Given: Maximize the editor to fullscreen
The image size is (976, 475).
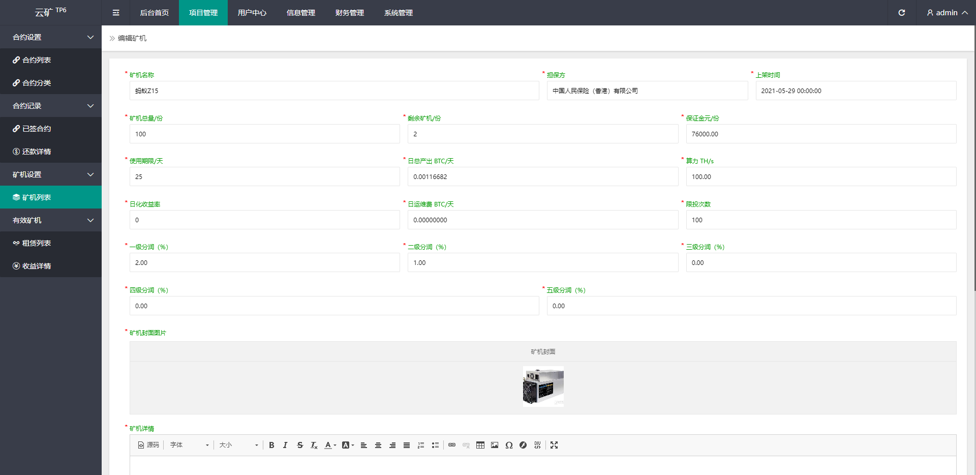Looking at the screenshot, I should pyautogui.click(x=554, y=445).
